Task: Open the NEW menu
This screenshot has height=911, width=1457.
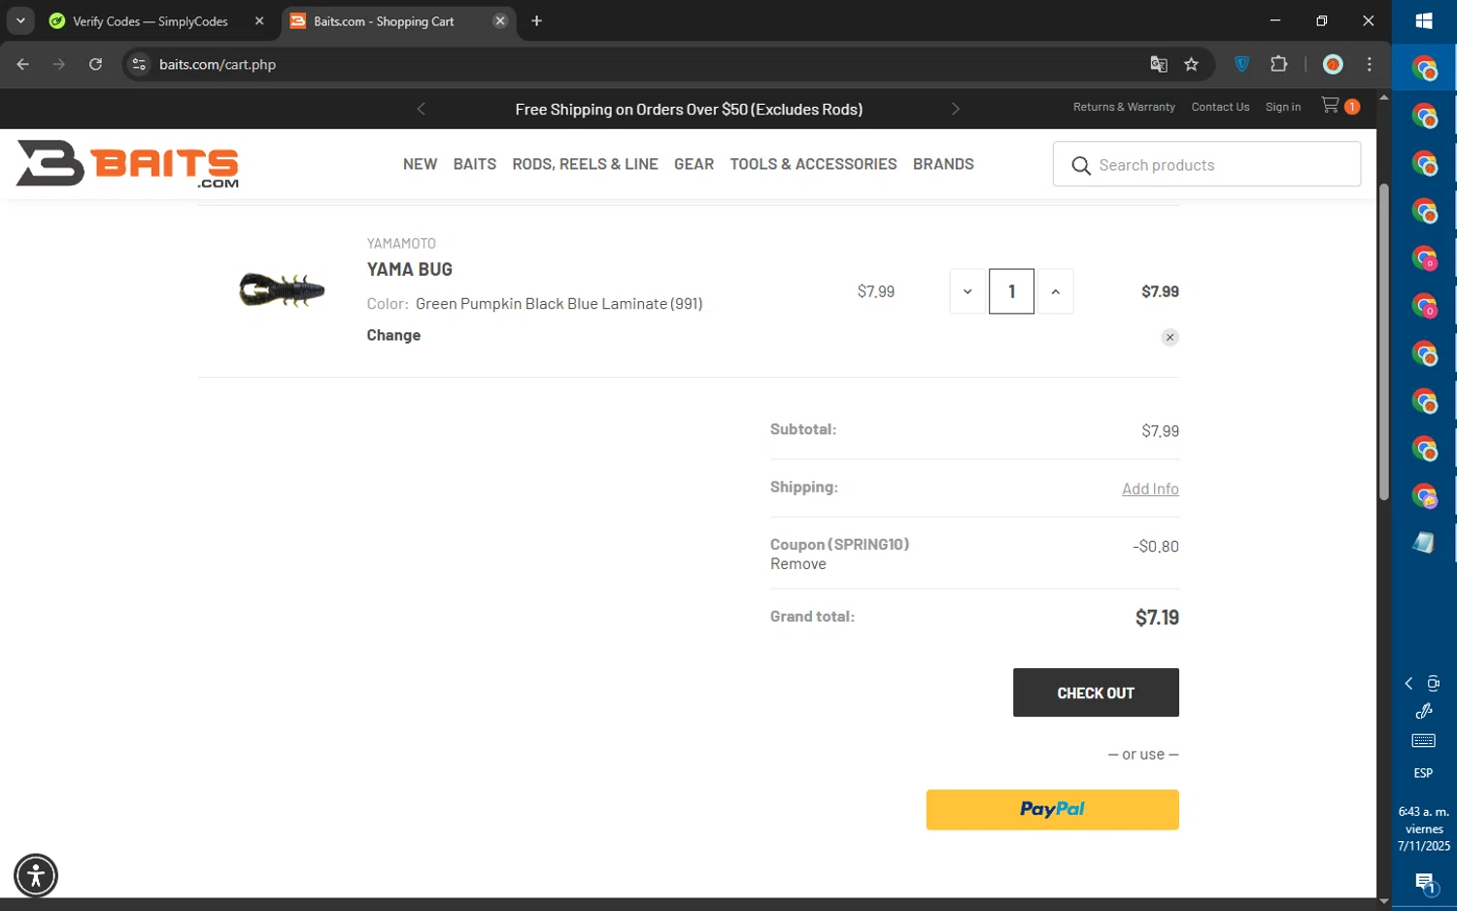Action: coord(420,164)
